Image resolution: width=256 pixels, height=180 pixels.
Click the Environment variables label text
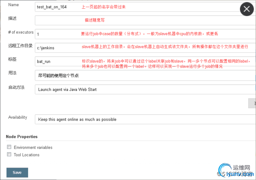33,148
